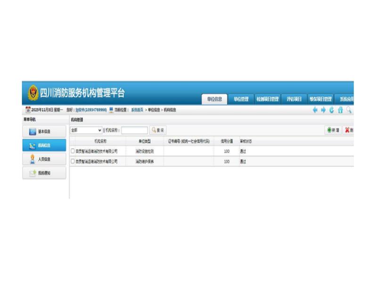Click the 单位信息 breadcrumb text
377x282 pixels.
click(154, 110)
